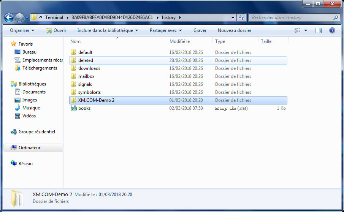Click the Réseau network icon
The width and height of the screenshot is (344, 212).
pos(14,164)
